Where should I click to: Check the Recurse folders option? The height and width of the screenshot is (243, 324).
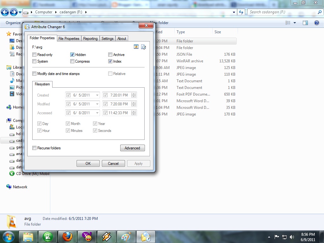34,148
